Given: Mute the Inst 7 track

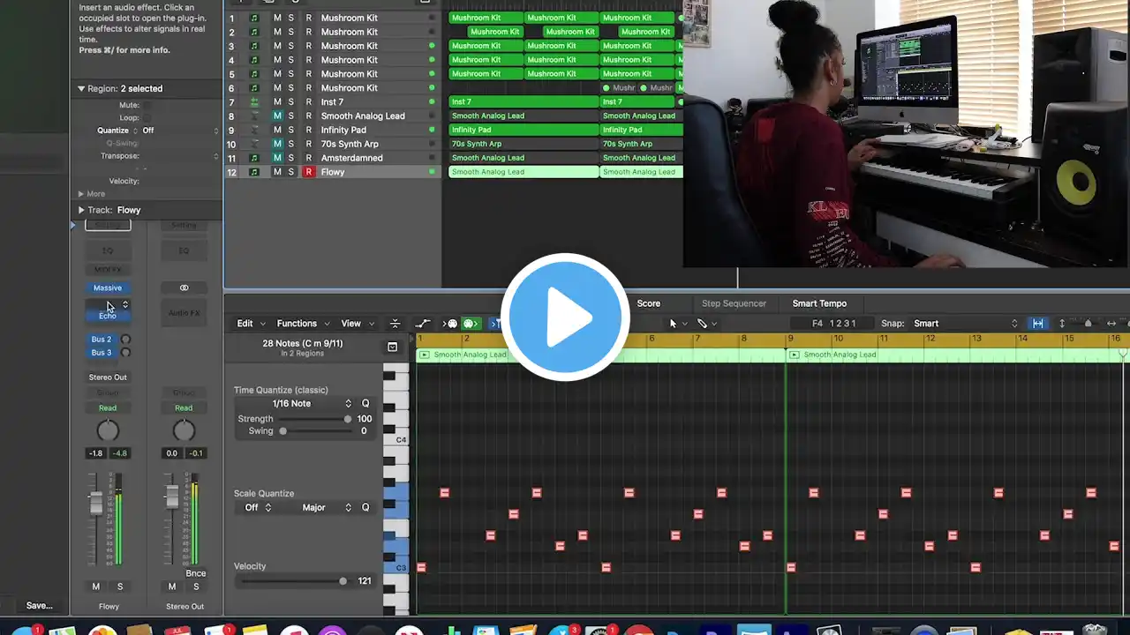Looking at the screenshot, I should [x=277, y=101].
